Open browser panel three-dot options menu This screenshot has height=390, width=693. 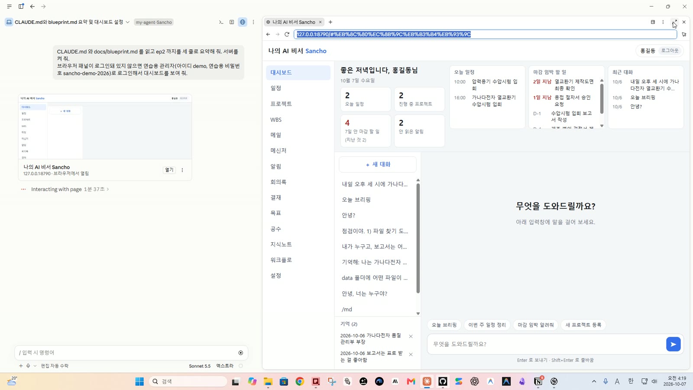[x=663, y=22]
